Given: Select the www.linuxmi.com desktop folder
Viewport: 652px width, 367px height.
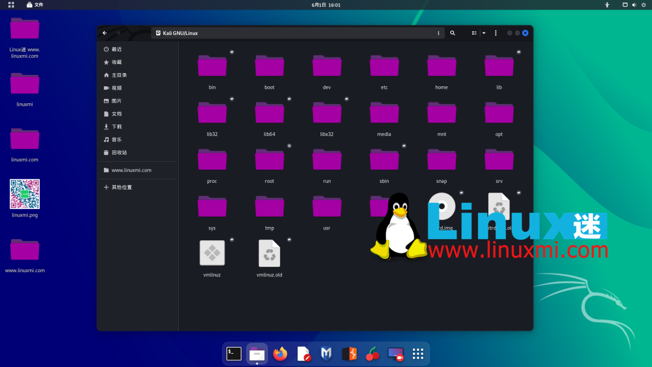Looking at the screenshot, I should click(25, 249).
